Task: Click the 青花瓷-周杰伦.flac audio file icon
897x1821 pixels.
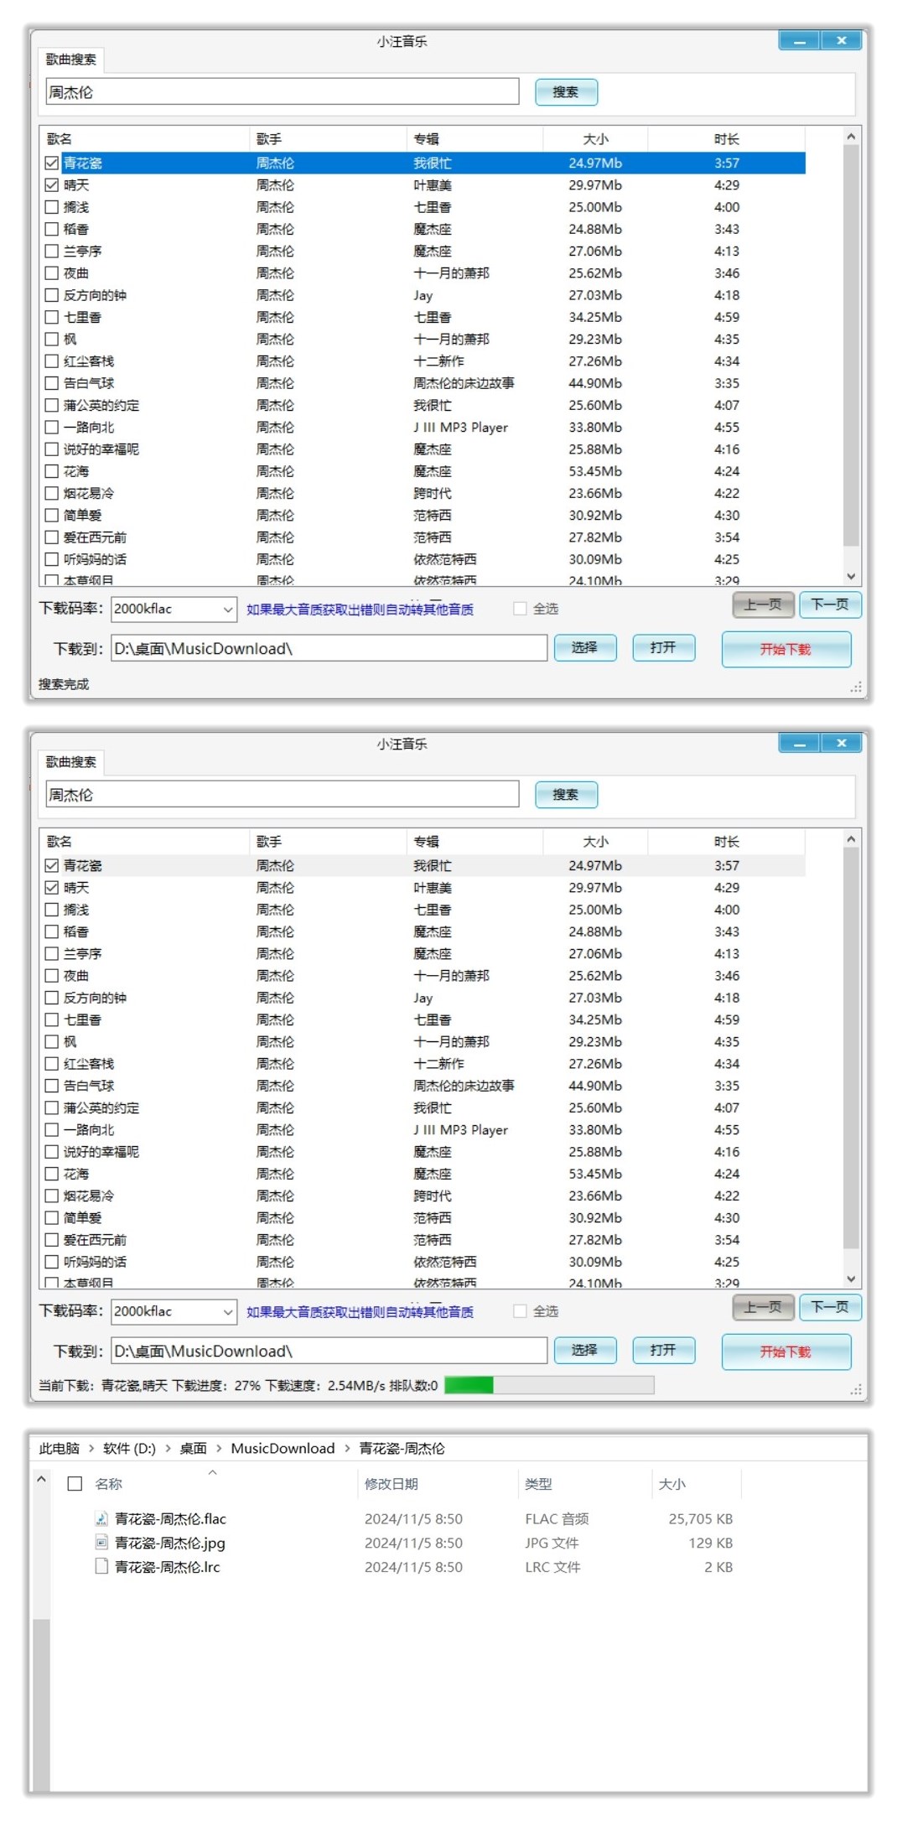Action: click(x=101, y=1518)
